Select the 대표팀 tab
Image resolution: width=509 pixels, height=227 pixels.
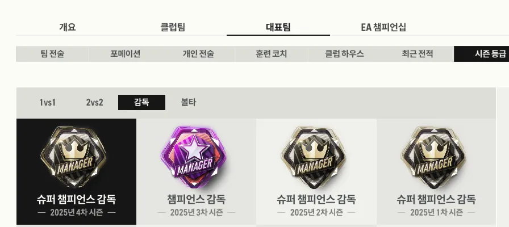pos(278,27)
